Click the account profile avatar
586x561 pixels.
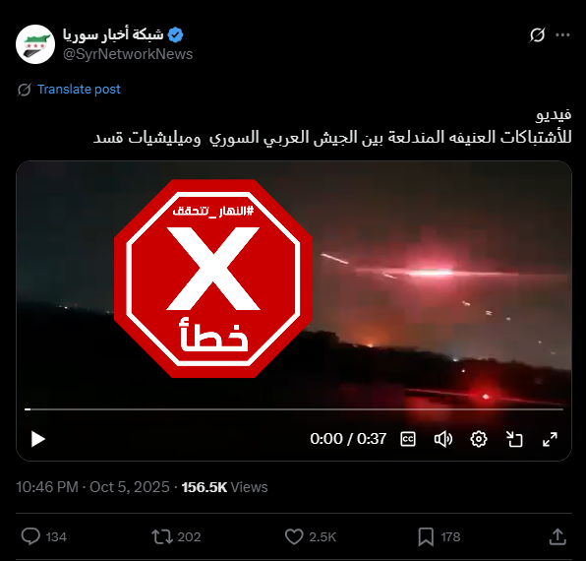coord(35,44)
